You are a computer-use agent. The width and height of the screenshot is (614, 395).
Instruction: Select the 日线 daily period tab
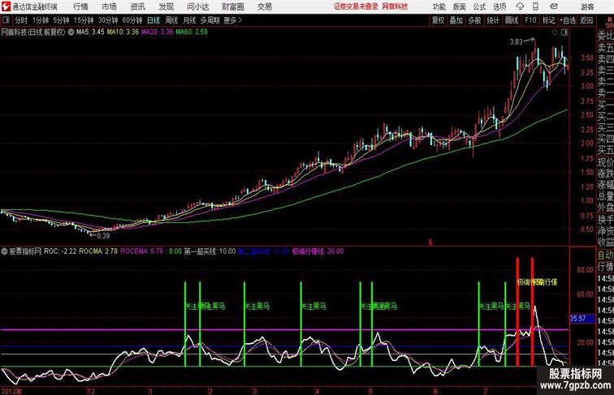coord(153,20)
